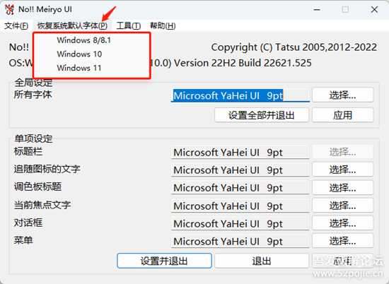Click the 当前焦点文字 font field

[240, 206]
